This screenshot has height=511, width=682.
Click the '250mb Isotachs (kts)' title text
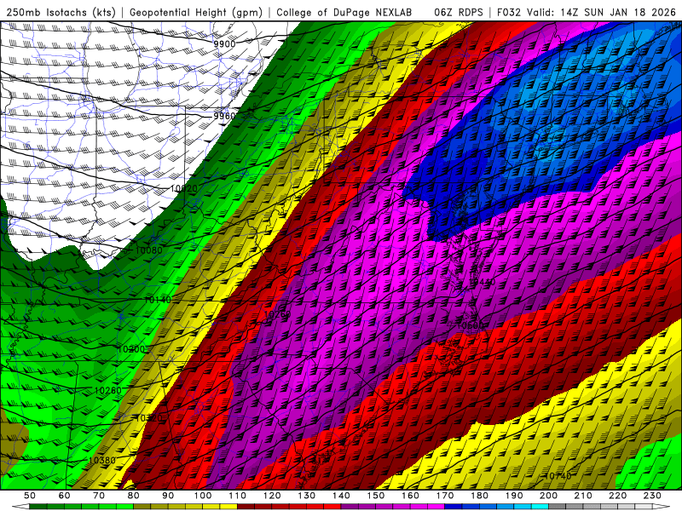pos(61,12)
